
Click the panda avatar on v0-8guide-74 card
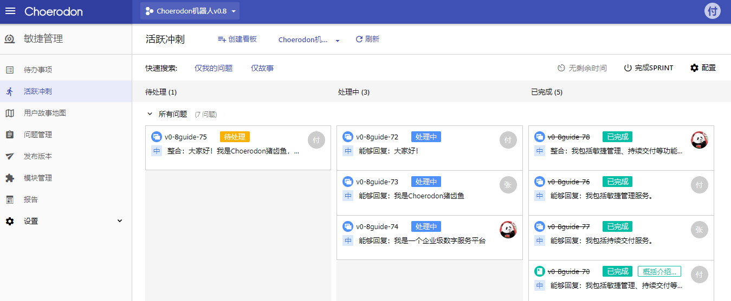(x=508, y=230)
